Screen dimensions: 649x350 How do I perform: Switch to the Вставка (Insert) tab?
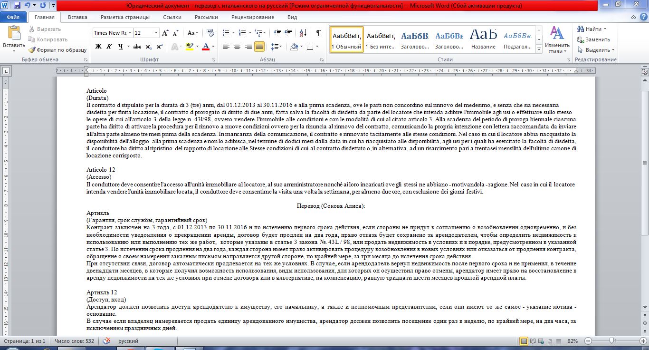point(77,17)
